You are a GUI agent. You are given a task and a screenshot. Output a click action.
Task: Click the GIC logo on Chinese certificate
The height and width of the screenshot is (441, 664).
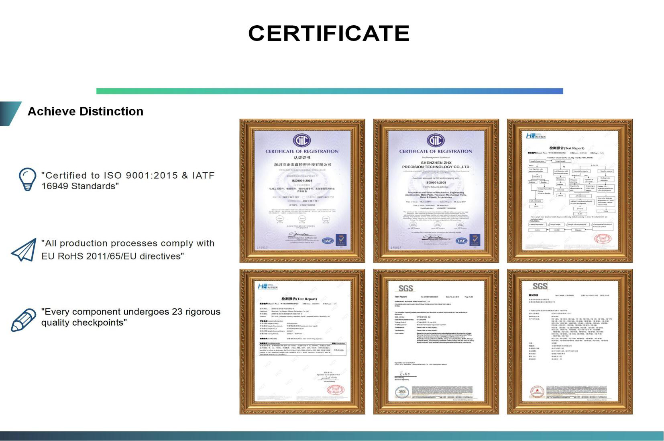click(x=302, y=141)
